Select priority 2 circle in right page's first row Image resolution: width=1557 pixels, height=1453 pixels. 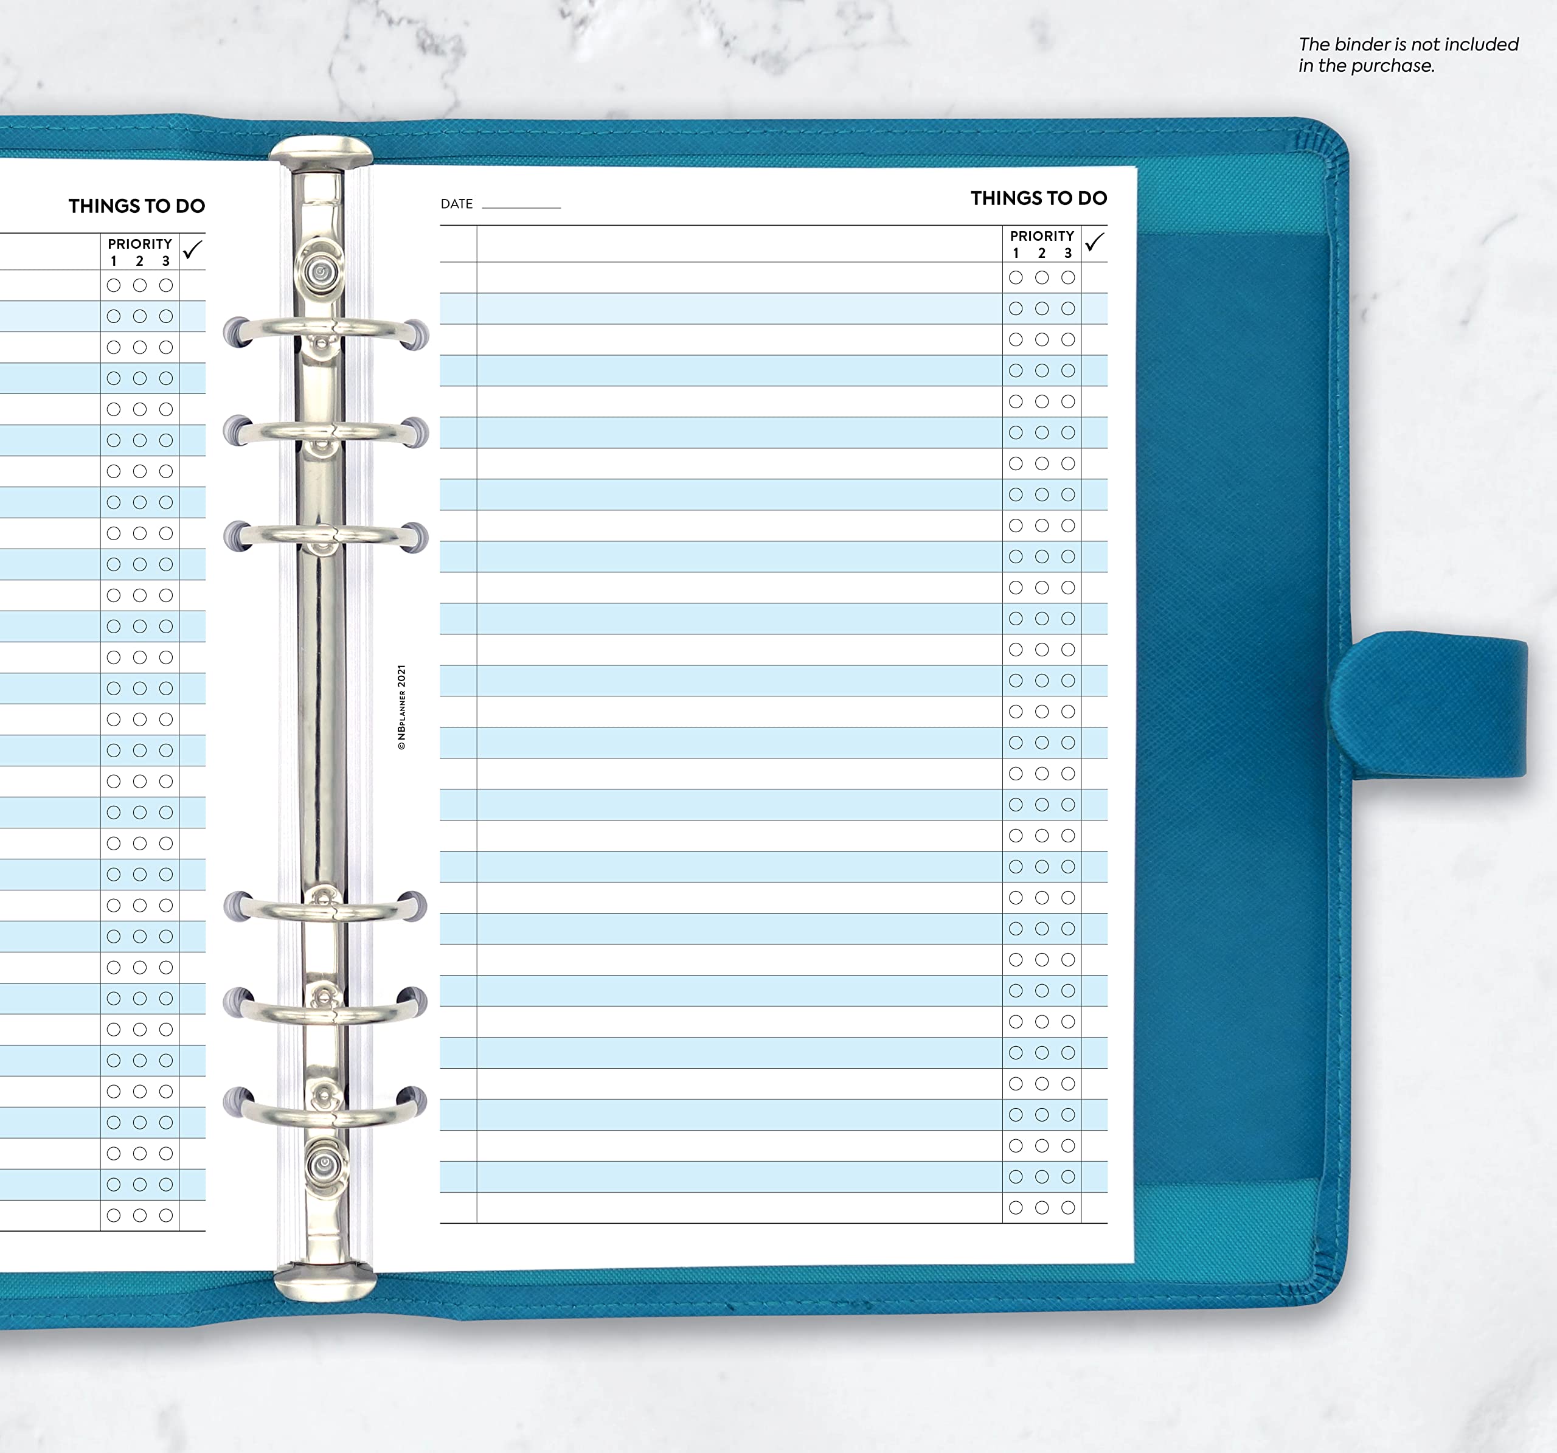click(x=1042, y=277)
